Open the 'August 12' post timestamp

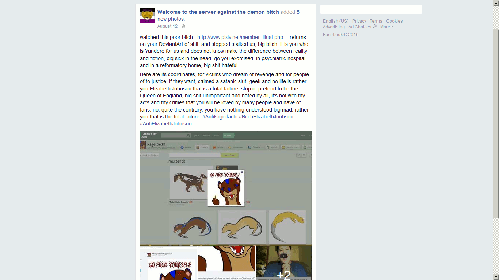click(167, 26)
